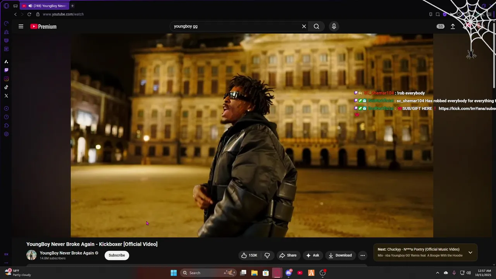Image resolution: width=496 pixels, height=279 pixels.
Task: Run search with magnifier button
Action: point(317,26)
